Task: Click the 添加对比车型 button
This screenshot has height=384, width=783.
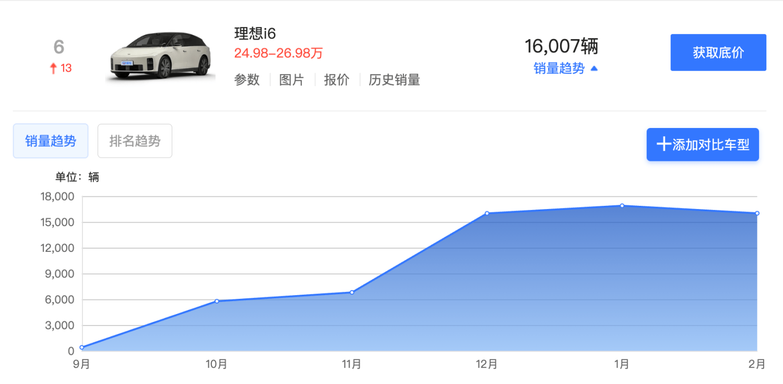Action: pos(703,145)
